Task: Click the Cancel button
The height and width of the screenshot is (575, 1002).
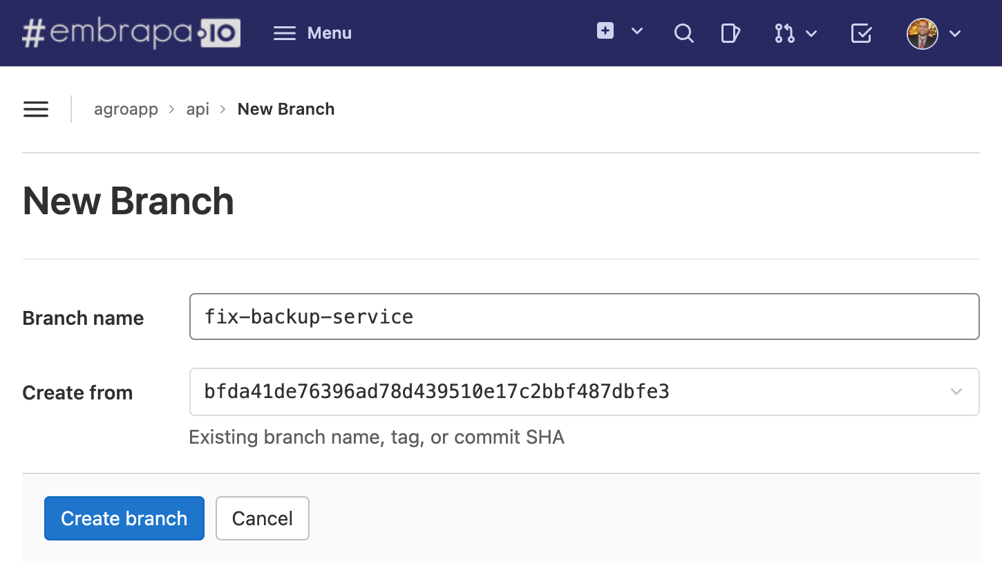Action: [262, 518]
